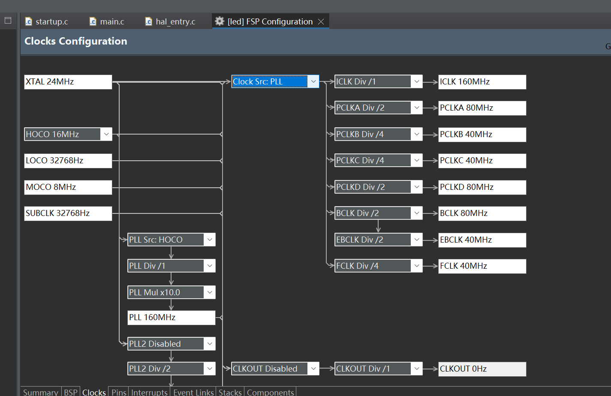Viewport: 611px width, 396px height.
Task: Open the hal_entry.c tab
Action: (x=171, y=21)
